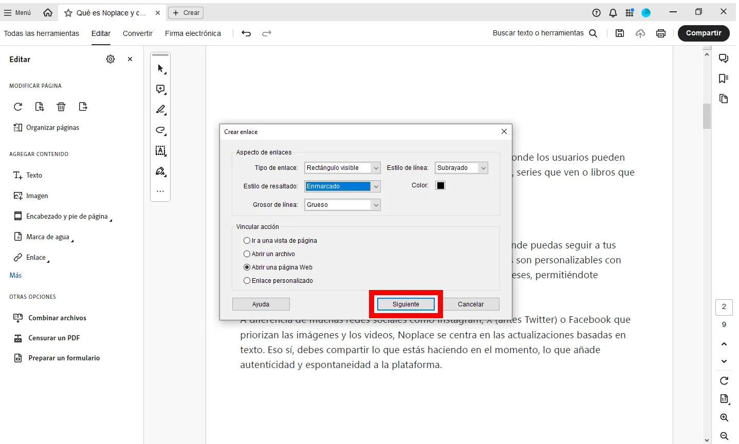
Task: Select the highlighter tool in the toolbar
Action: tap(160, 110)
